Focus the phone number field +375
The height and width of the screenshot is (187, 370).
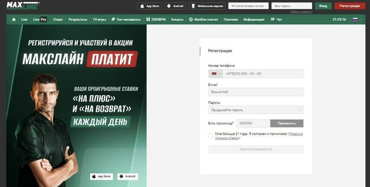[263, 73]
